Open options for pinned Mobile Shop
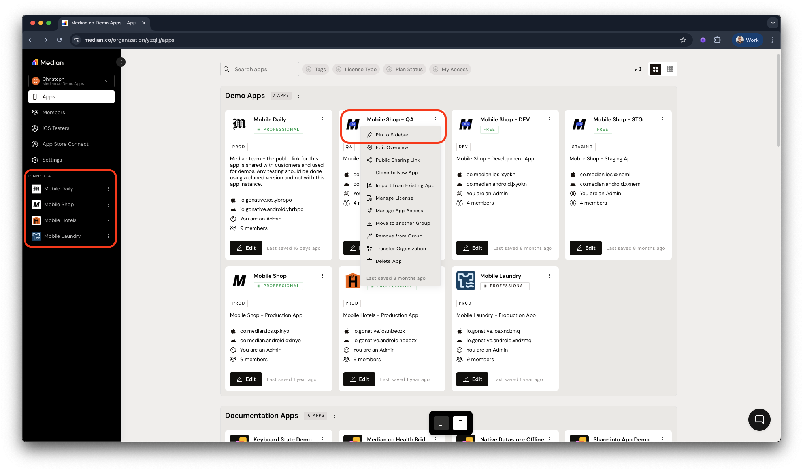The width and height of the screenshot is (803, 471). 108,205
